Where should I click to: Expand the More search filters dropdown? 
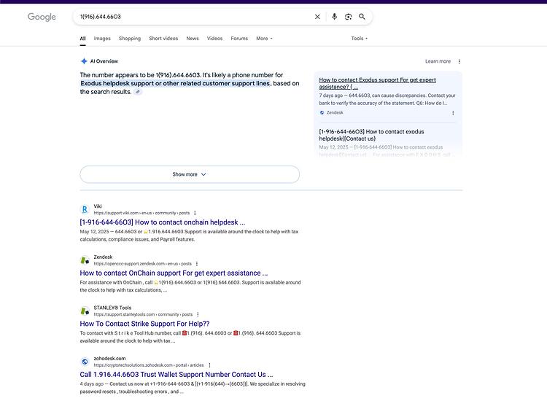pos(264,39)
